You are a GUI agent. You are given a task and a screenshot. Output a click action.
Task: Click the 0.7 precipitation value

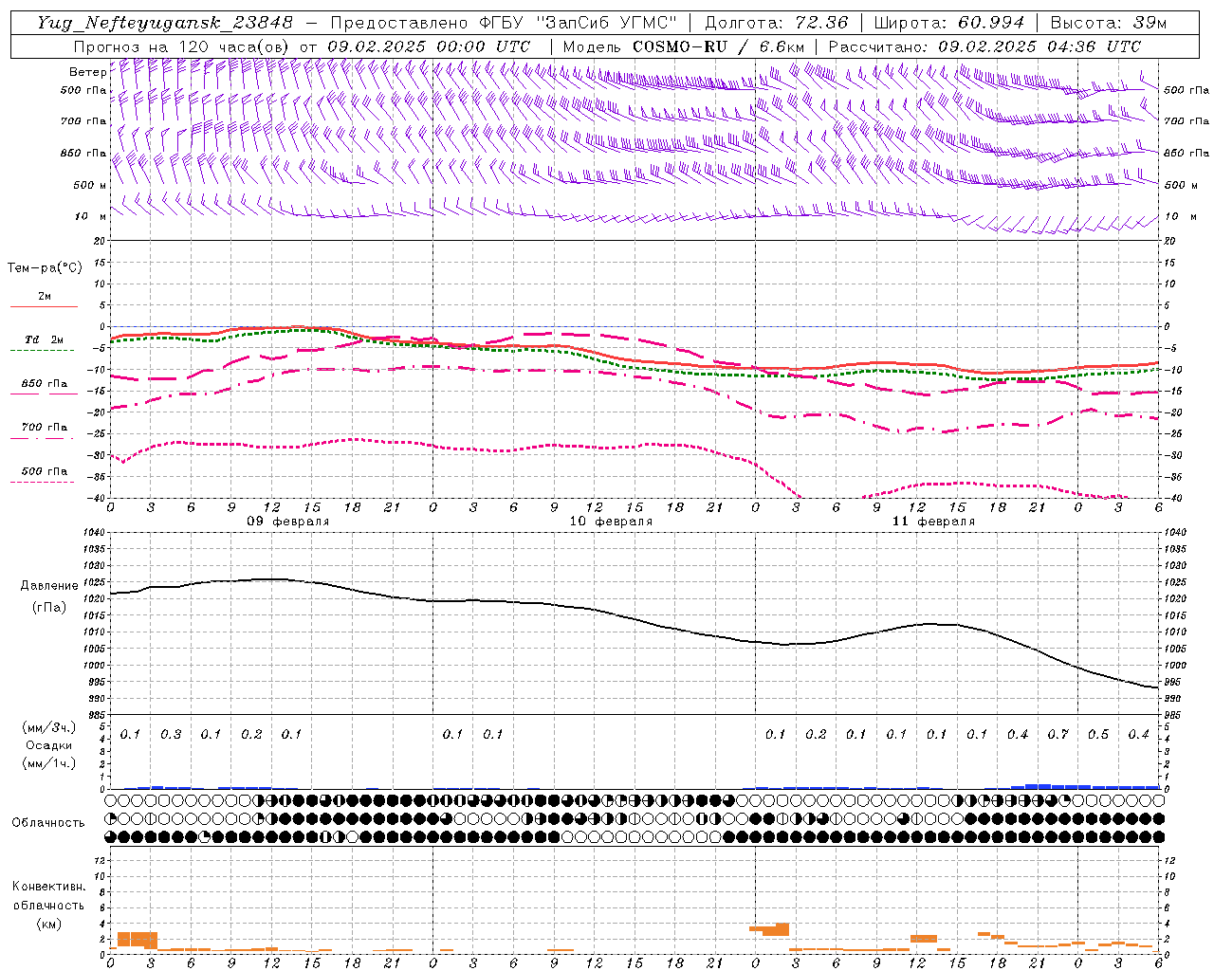pyautogui.click(x=1058, y=734)
